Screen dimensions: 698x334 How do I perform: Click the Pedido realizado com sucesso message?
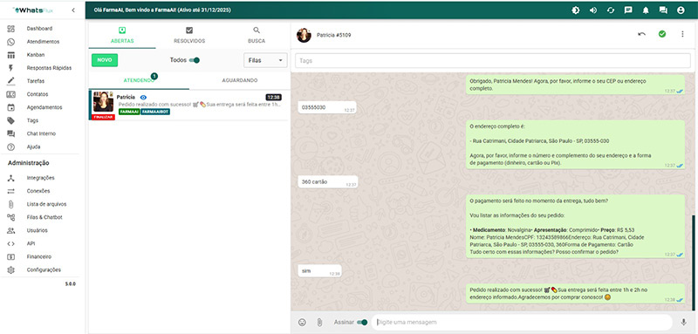[x=575, y=294]
